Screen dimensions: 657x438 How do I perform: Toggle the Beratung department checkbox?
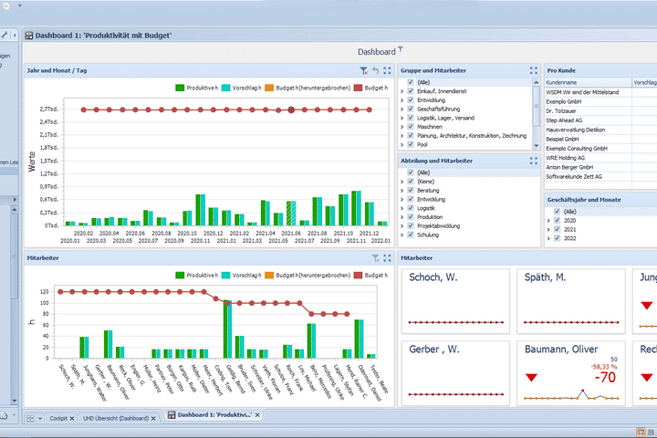[x=411, y=190]
